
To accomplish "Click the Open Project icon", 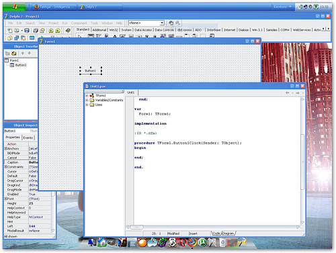I will click(42, 30).
